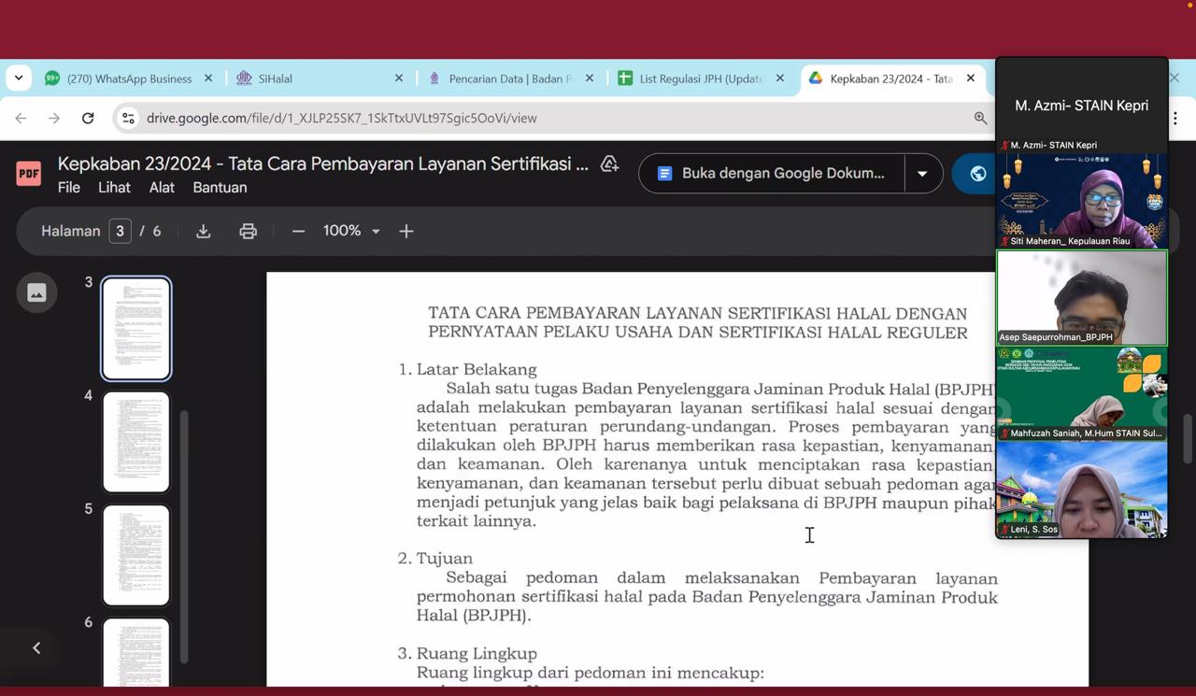Open the tab search dropdown
Screen dimensions: 1196x696
click(19, 78)
